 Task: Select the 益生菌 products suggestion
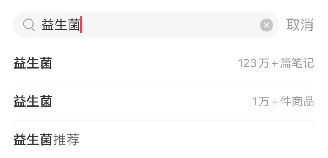coord(33,102)
